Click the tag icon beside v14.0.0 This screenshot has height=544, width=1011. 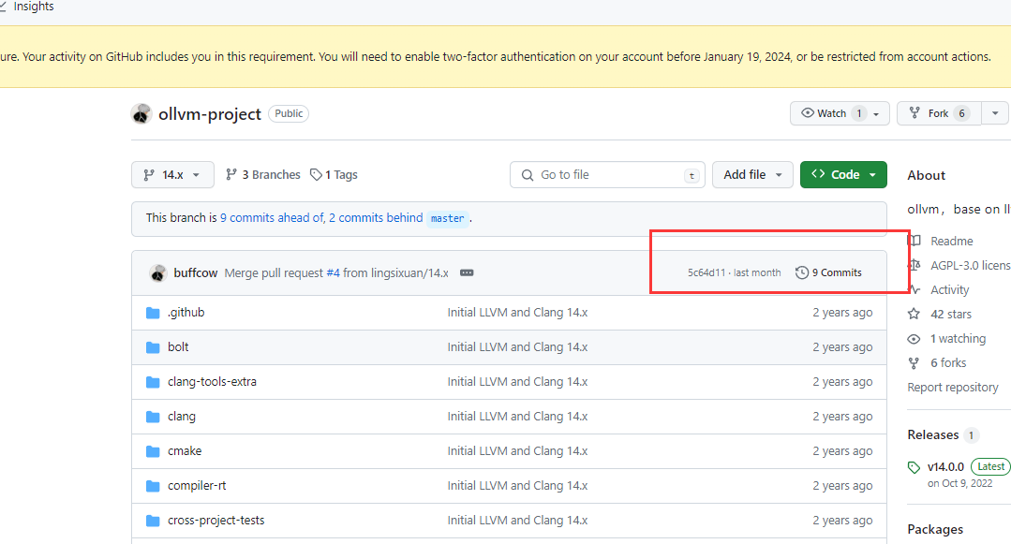914,467
